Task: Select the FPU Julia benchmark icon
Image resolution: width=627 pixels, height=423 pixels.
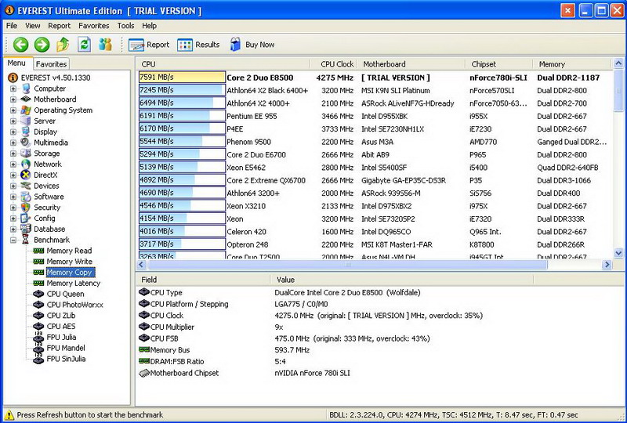Action: (38, 338)
